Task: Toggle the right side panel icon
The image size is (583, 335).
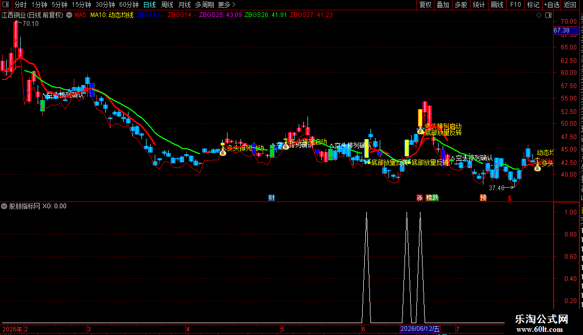Action: coord(548,15)
